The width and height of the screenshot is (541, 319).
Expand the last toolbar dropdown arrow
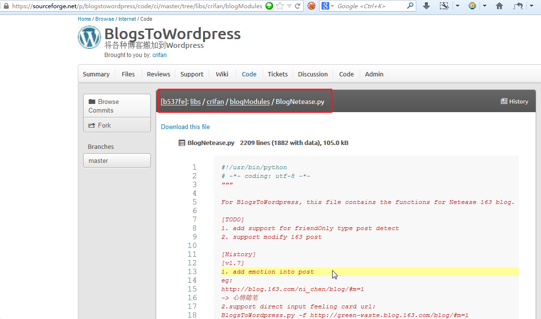tap(531, 6)
